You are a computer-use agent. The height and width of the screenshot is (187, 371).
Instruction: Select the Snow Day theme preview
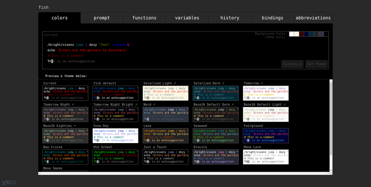click(x=116, y=135)
